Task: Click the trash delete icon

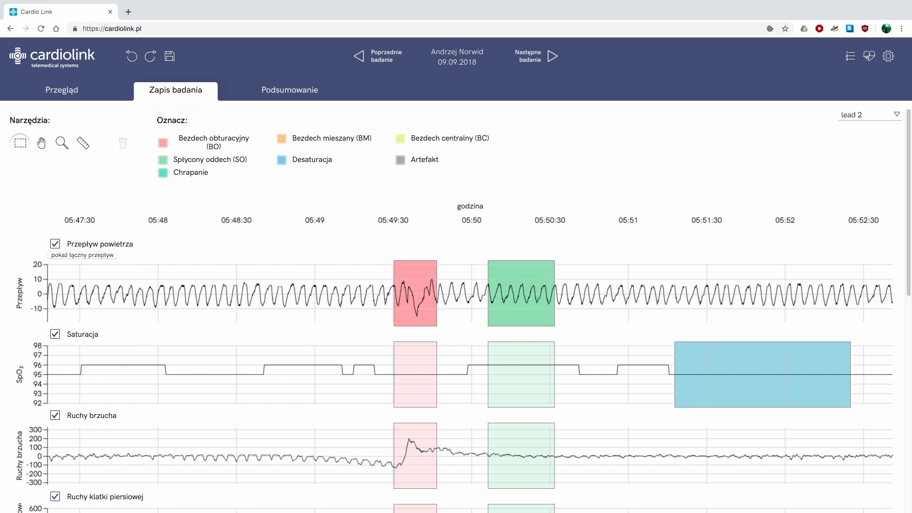Action: tap(123, 142)
